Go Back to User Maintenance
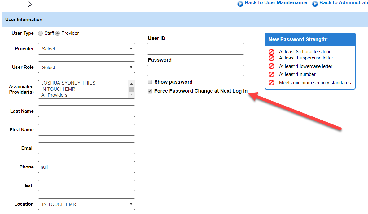368x214 pixels. pos(276,3)
